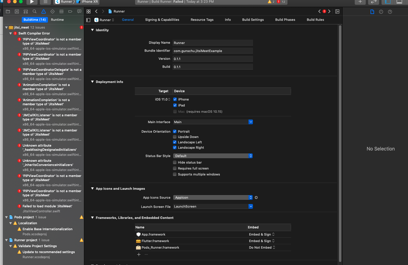The width and height of the screenshot is (408, 265).
Task: Go back in editor history
Action: tap(96, 11)
